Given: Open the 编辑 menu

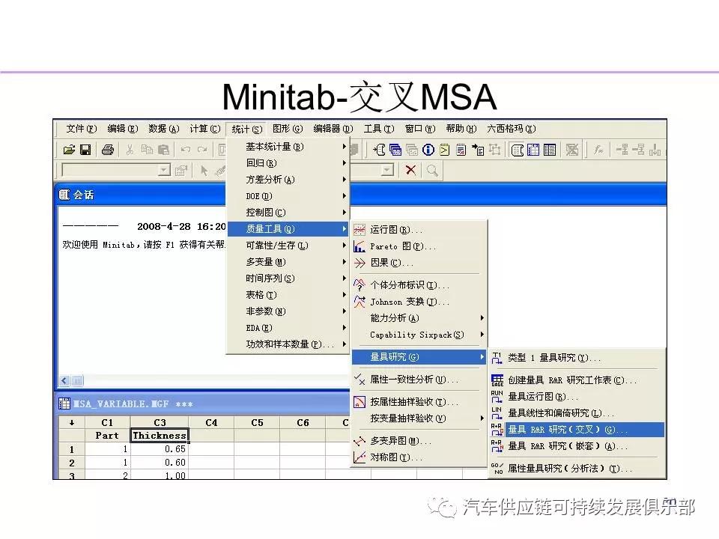Looking at the screenshot, I should click(122, 129).
